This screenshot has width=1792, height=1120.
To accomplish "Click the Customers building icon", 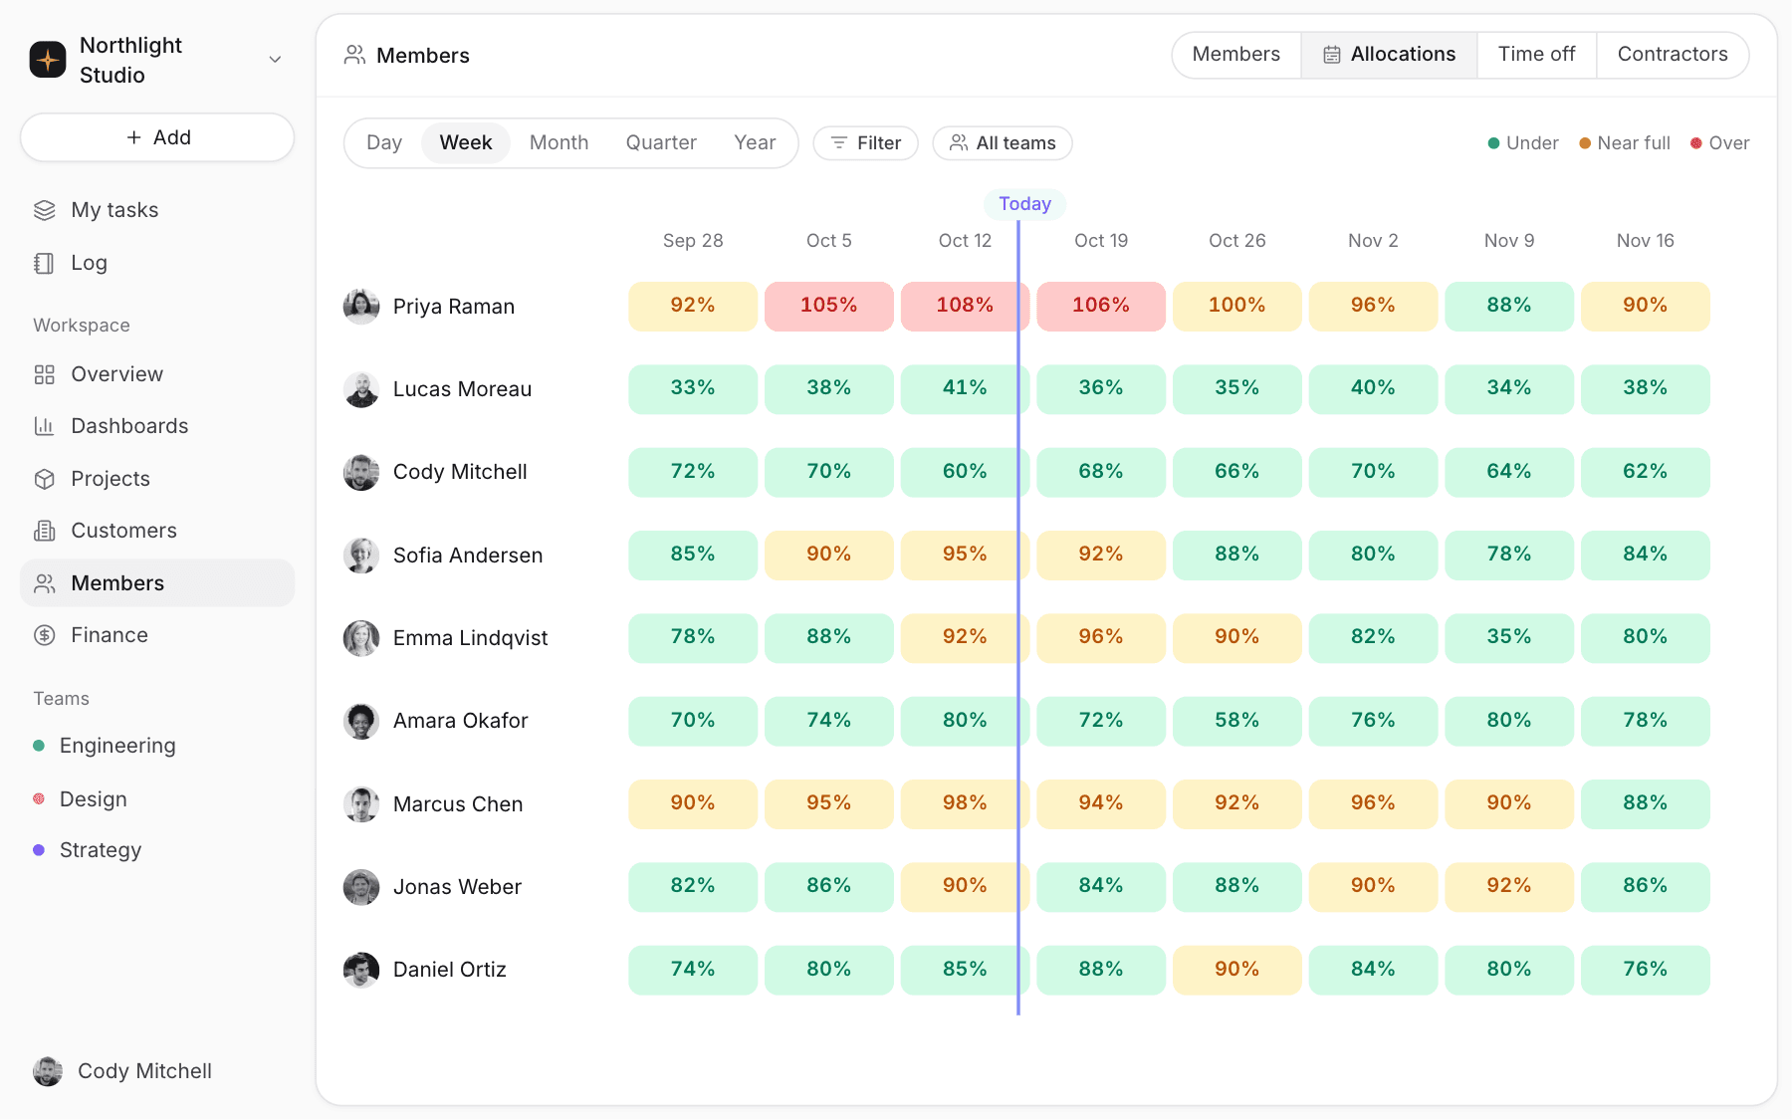I will click(45, 531).
